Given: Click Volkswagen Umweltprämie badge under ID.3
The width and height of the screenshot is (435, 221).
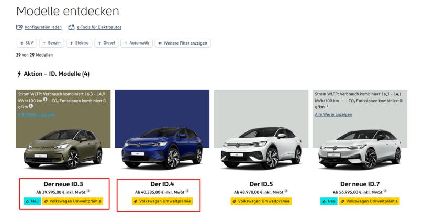Looking at the screenshot, I should coord(73,201).
